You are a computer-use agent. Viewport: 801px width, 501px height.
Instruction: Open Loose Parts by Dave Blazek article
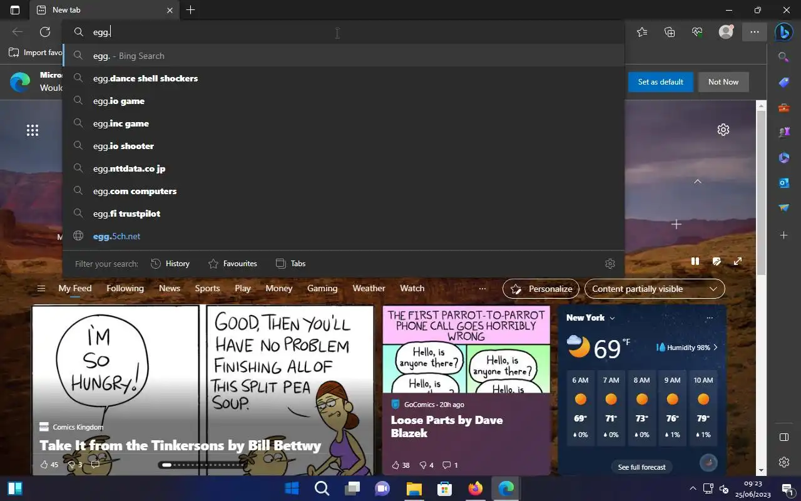[447, 426]
